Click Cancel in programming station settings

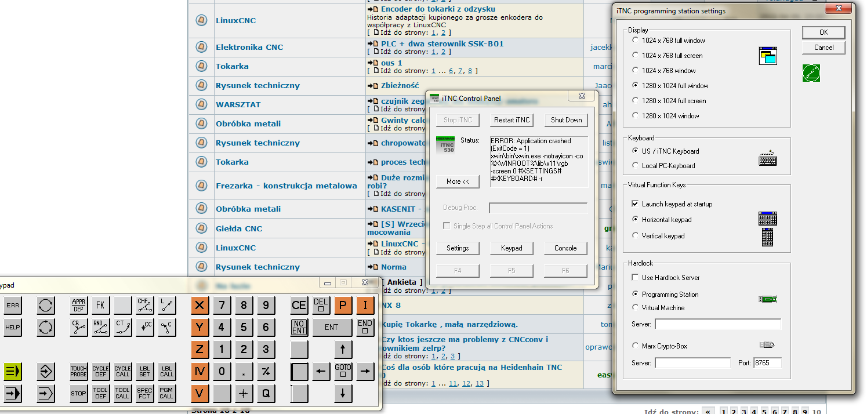tap(824, 48)
